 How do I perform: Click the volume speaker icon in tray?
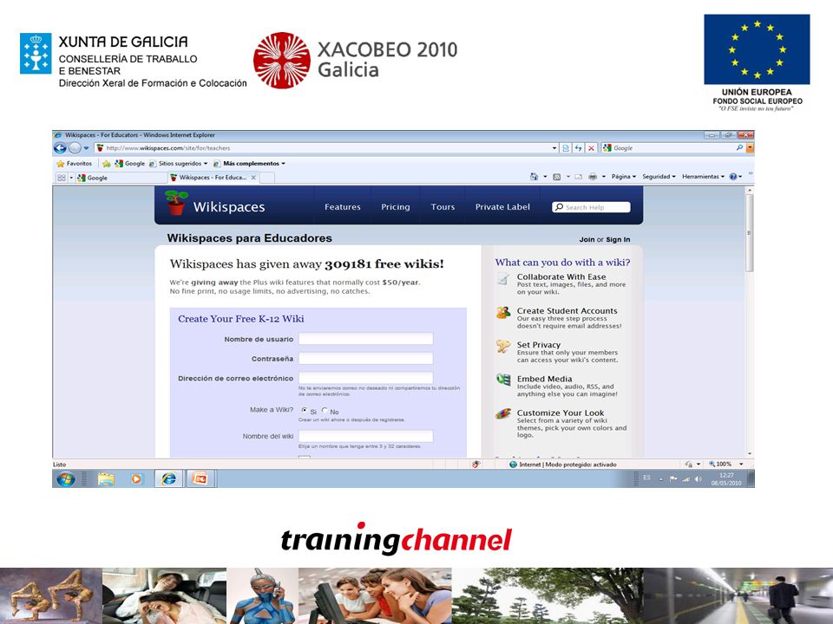pyautogui.click(x=698, y=478)
